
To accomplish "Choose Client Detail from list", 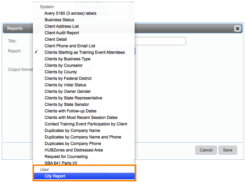I will point(56,39).
